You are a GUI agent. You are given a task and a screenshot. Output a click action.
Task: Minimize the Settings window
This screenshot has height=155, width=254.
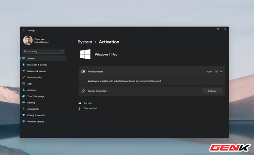[211, 29]
